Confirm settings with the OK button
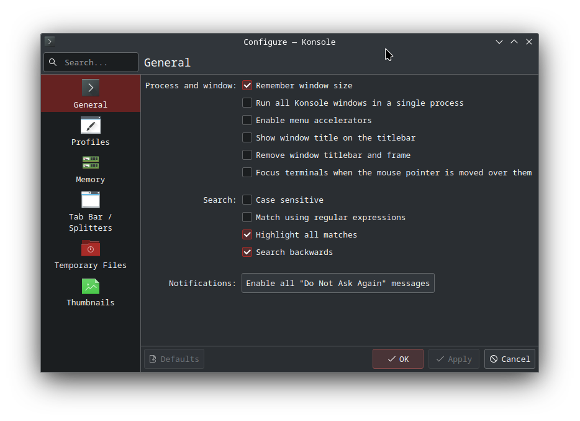Viewport: 580px width, 421px height. tap(398, 359)
